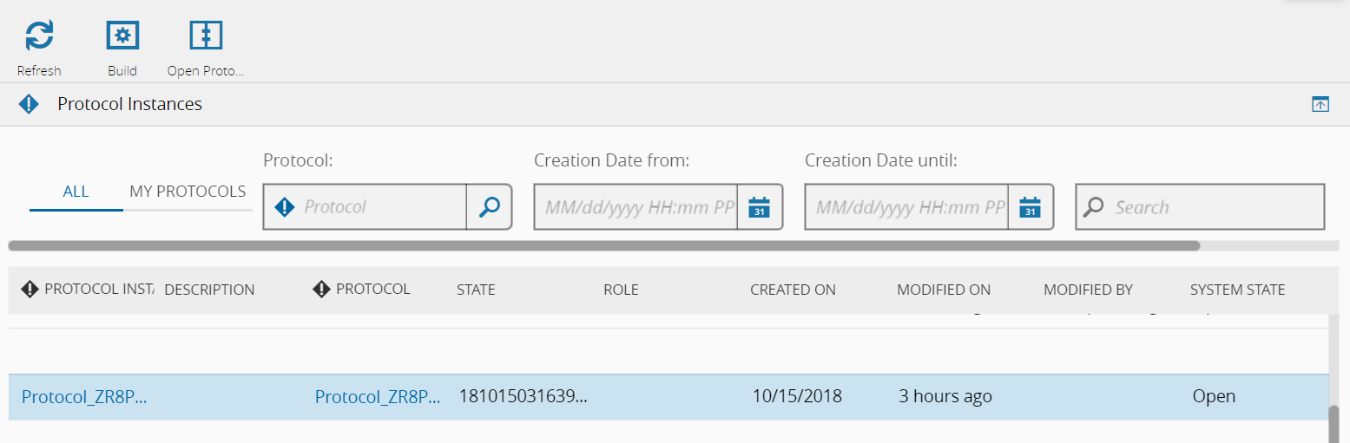This screenshot has height=443, width=1350.
Task: Focus the Creation Date until input
Action: [907, 207]
